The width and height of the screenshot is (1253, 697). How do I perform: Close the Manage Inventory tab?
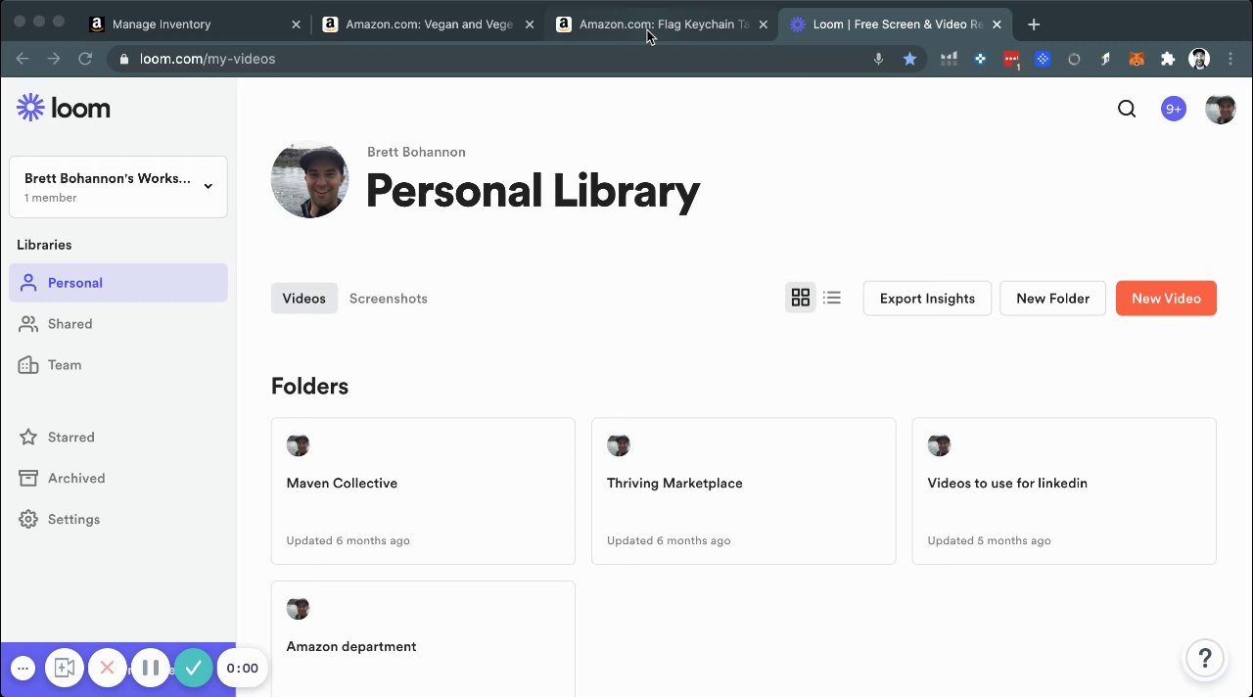297,24
